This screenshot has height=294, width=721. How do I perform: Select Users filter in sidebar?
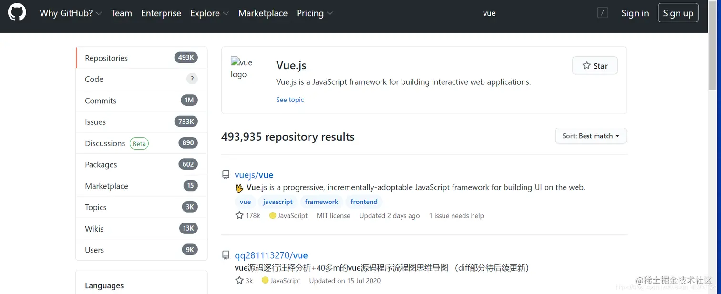(142, 250)
